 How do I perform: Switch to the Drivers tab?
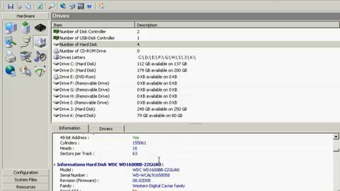tap(106, 129)
